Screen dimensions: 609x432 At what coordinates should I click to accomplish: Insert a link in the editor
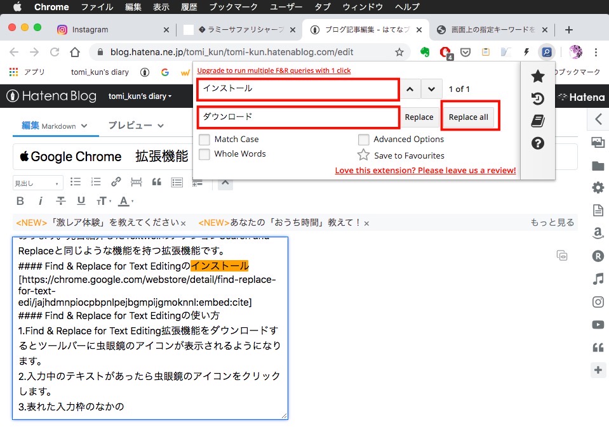click(116, 181)
